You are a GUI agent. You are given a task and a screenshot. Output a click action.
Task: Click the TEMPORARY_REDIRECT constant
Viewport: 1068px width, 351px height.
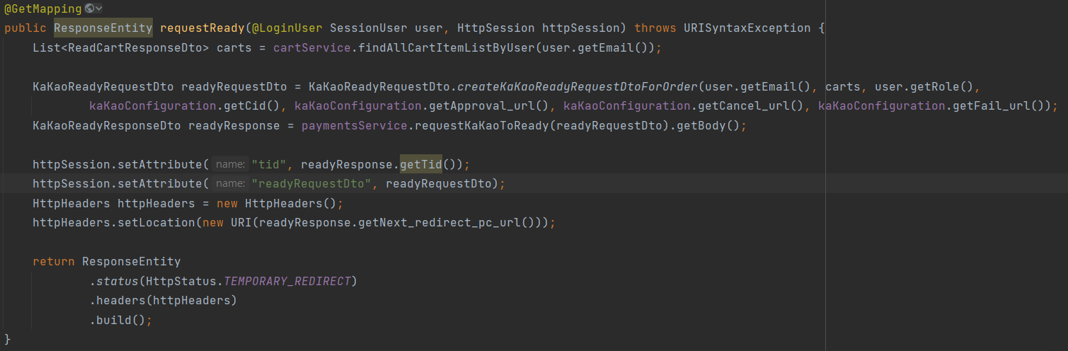coord(287,282)
